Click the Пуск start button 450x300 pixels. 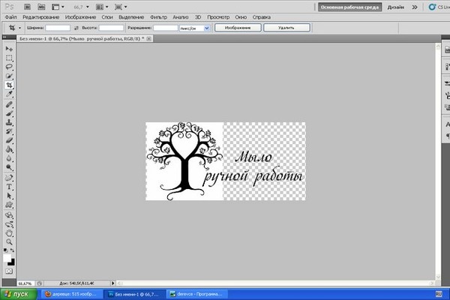click(x=16, y=294)
